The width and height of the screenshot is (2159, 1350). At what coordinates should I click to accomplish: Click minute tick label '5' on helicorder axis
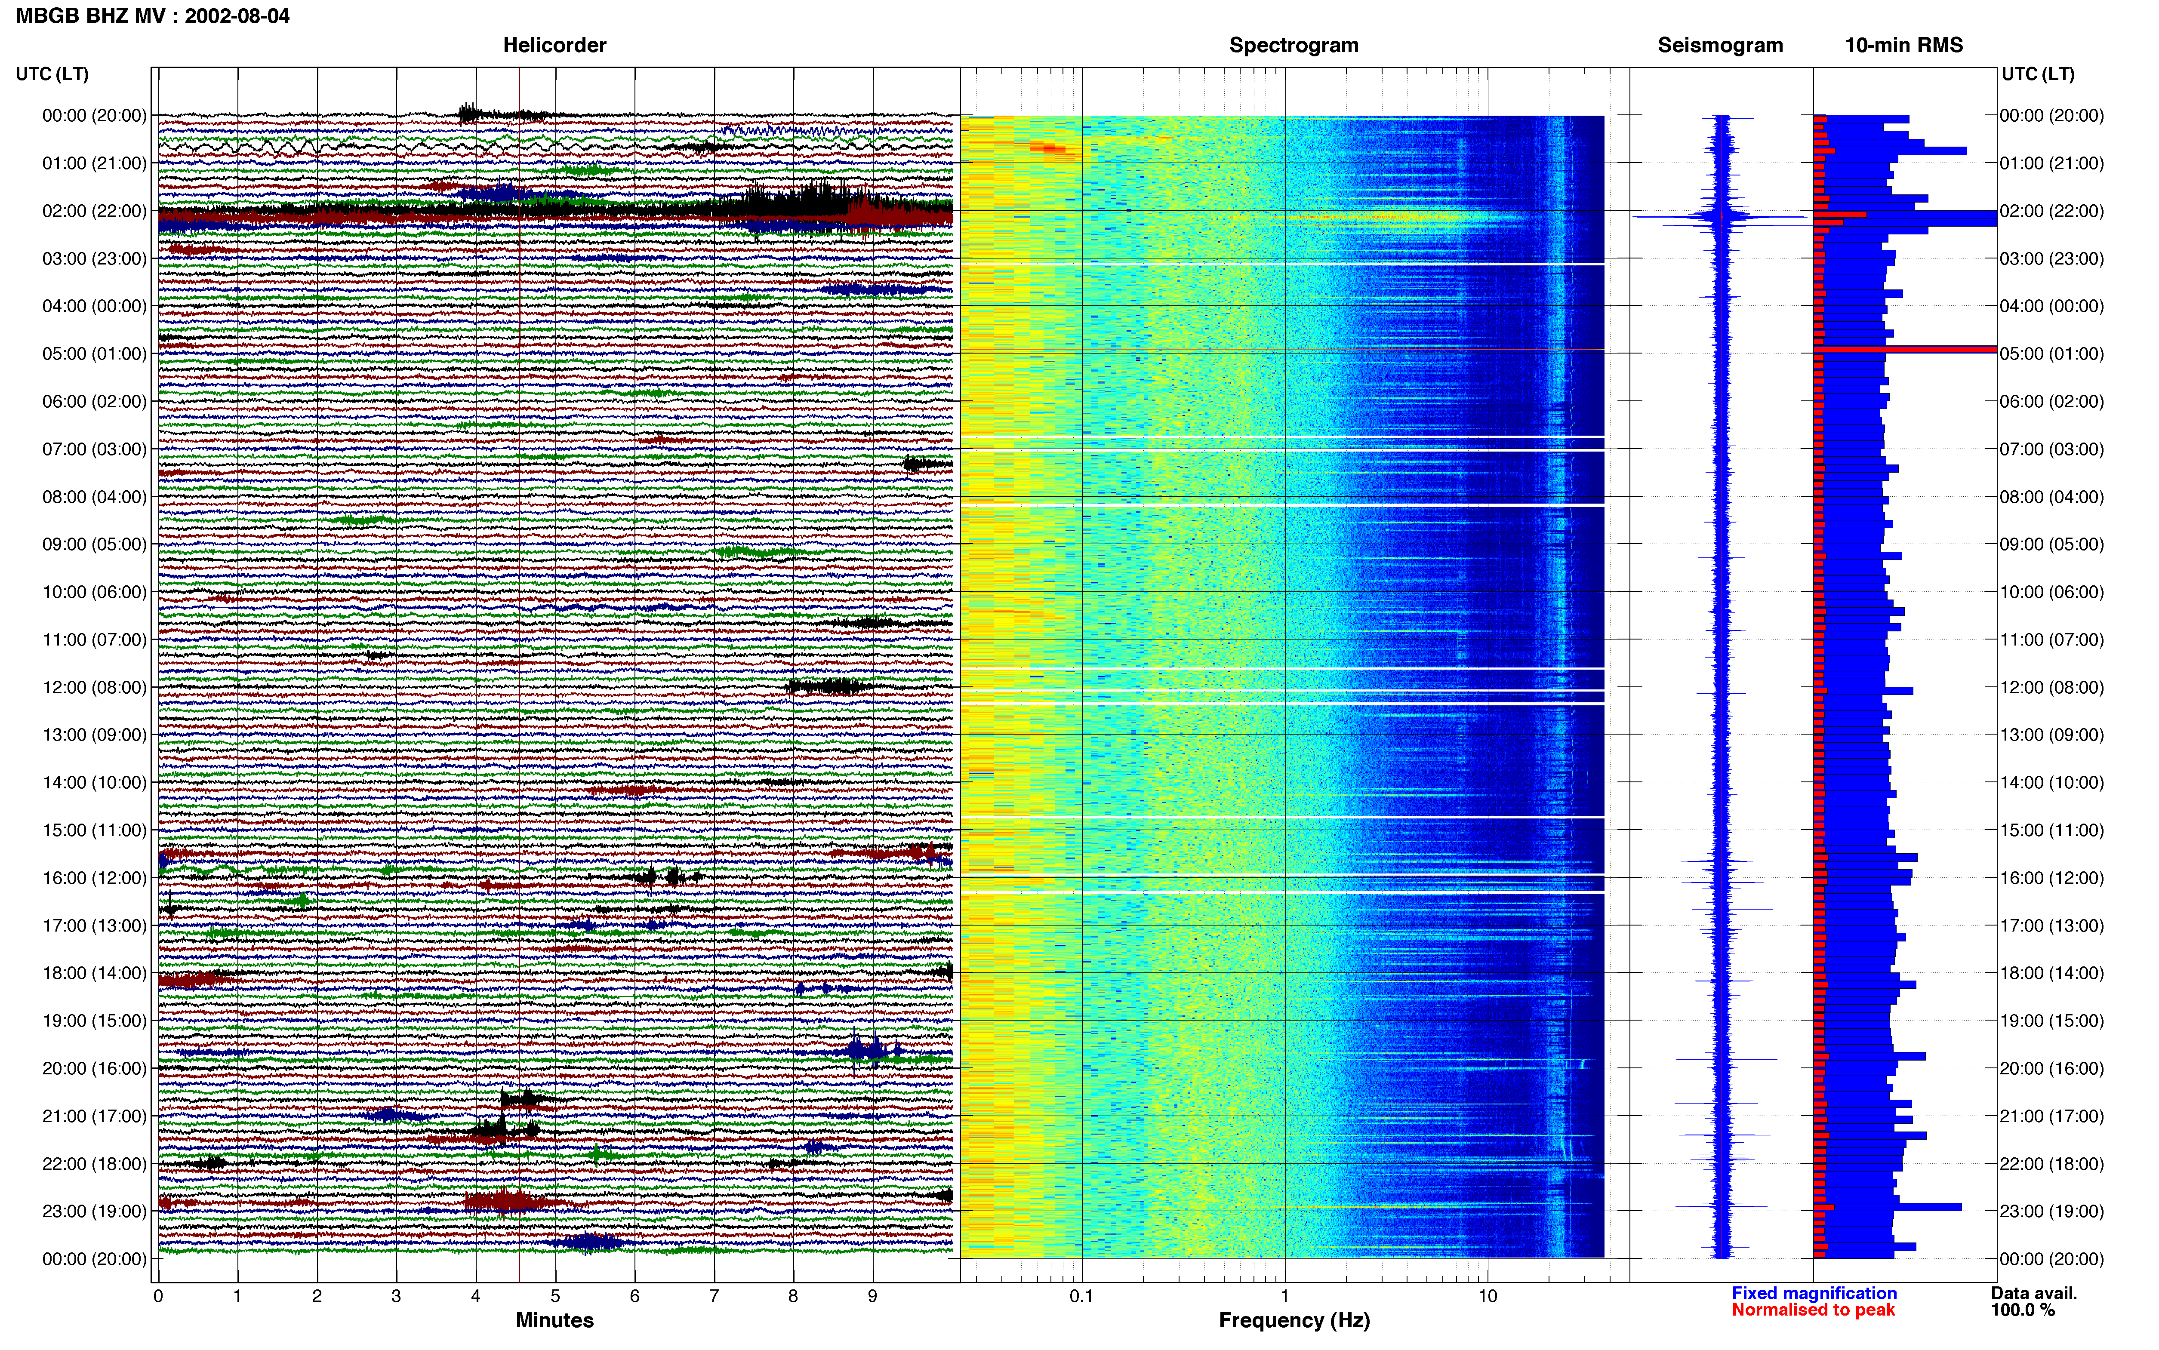pyautogui.click(x=554, y=1296)
